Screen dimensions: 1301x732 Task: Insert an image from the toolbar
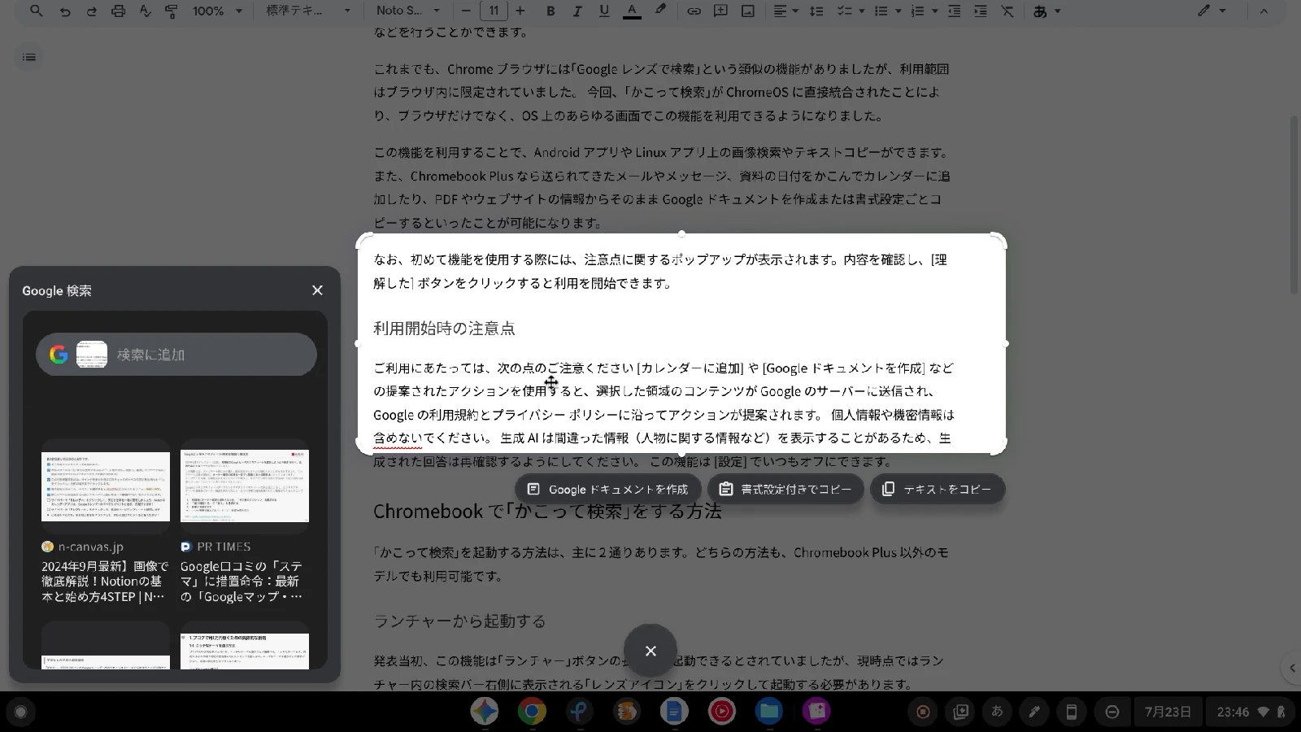(x=748, y=11)
